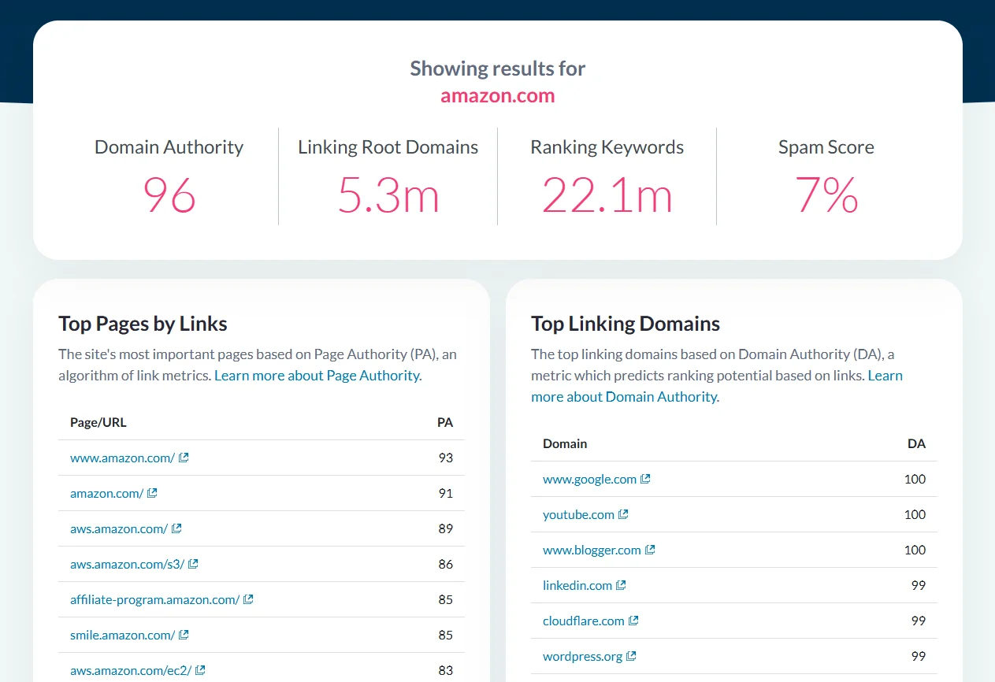Screen dimensions: 995x682
Task: Click the Spam Score value 7%
Action: [826, 195]
